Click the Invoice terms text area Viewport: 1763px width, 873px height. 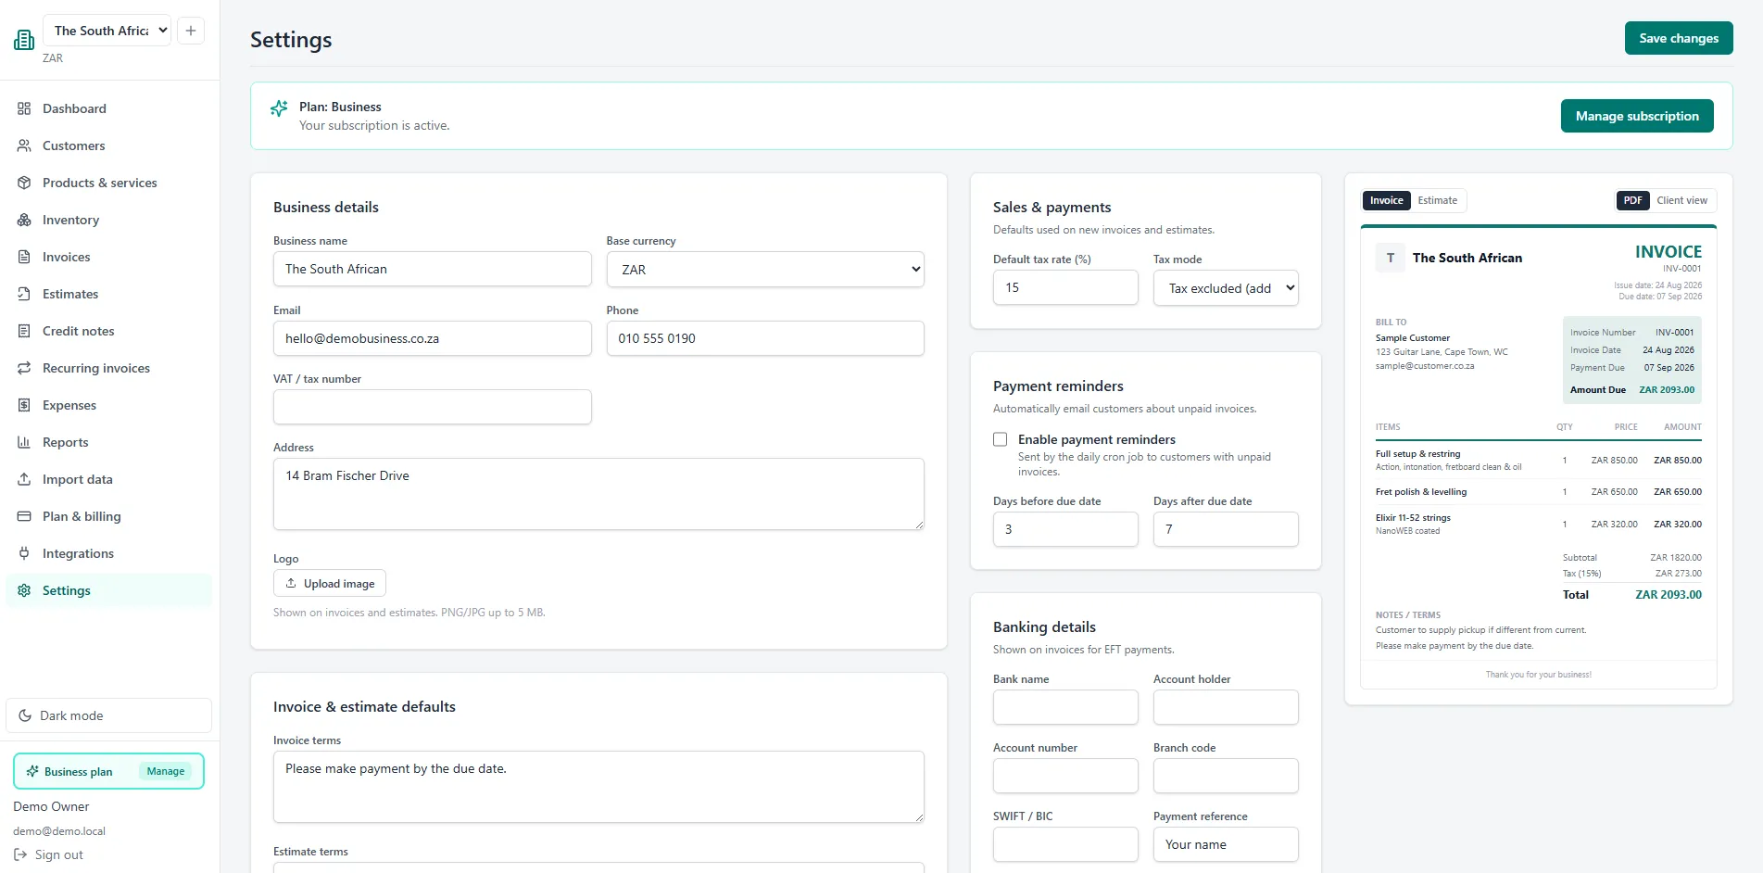click(x=598, y=787)
